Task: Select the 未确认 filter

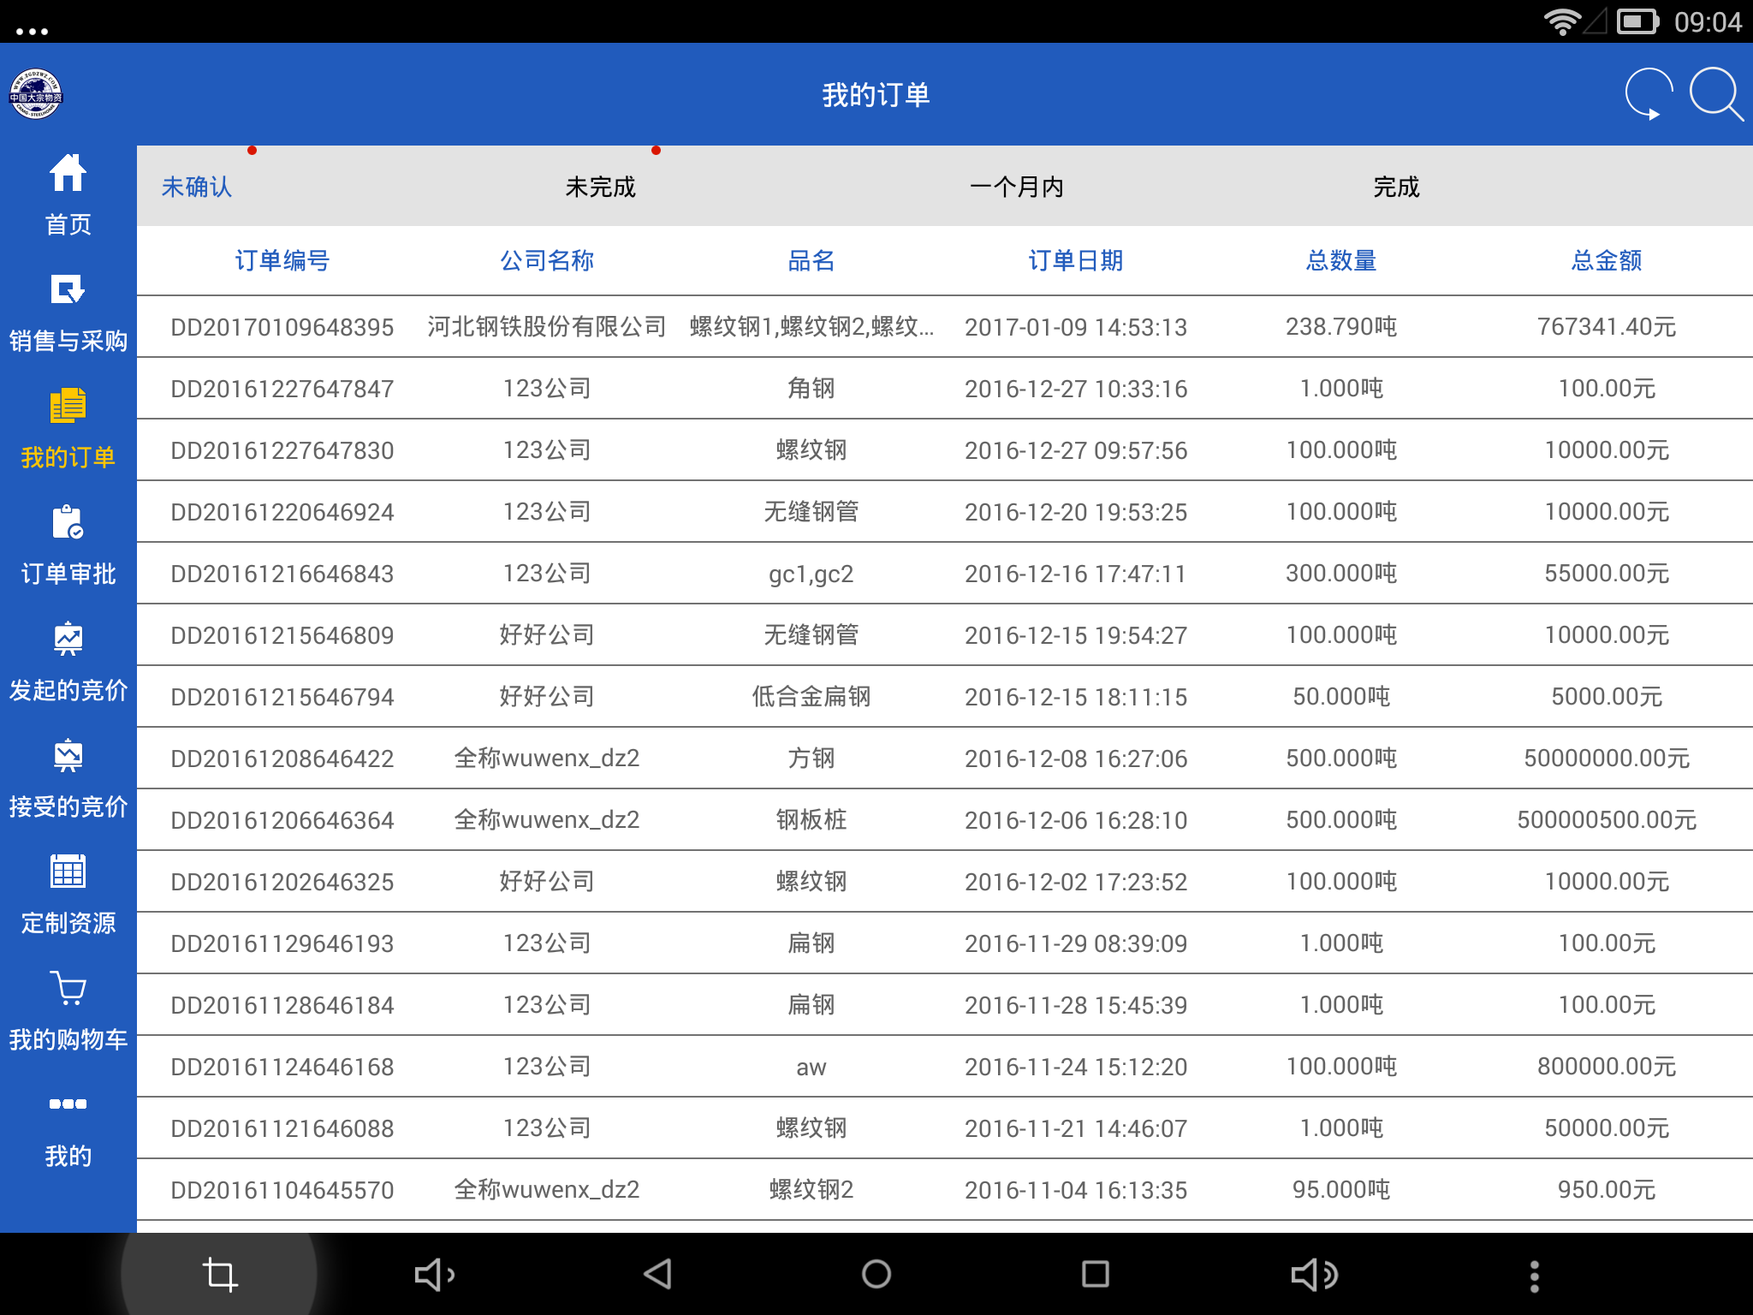Action: pyautogui.click(x=196, y=187)
